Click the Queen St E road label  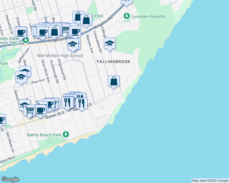(x=55, y=115)
